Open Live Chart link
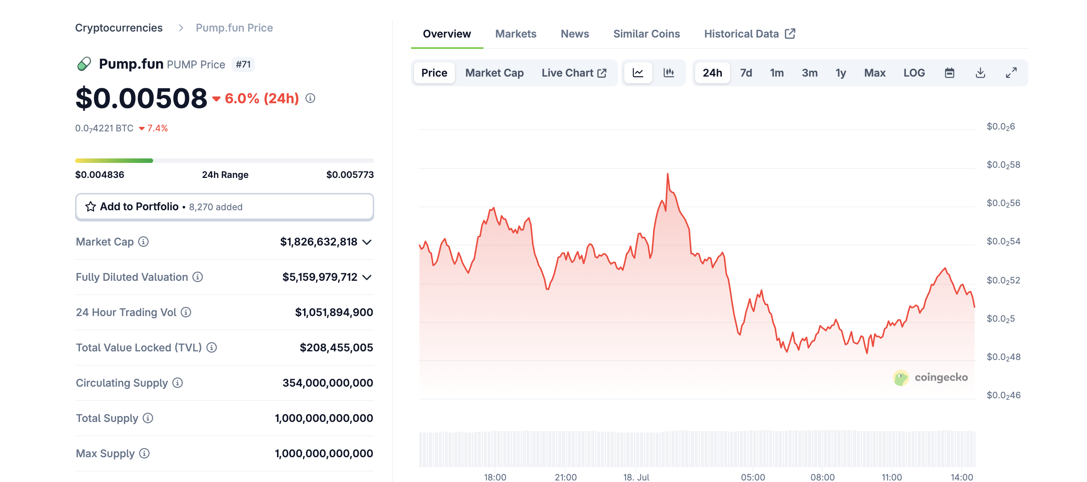Viewport: 1087px width, 482px height. [x=574, y=73]
